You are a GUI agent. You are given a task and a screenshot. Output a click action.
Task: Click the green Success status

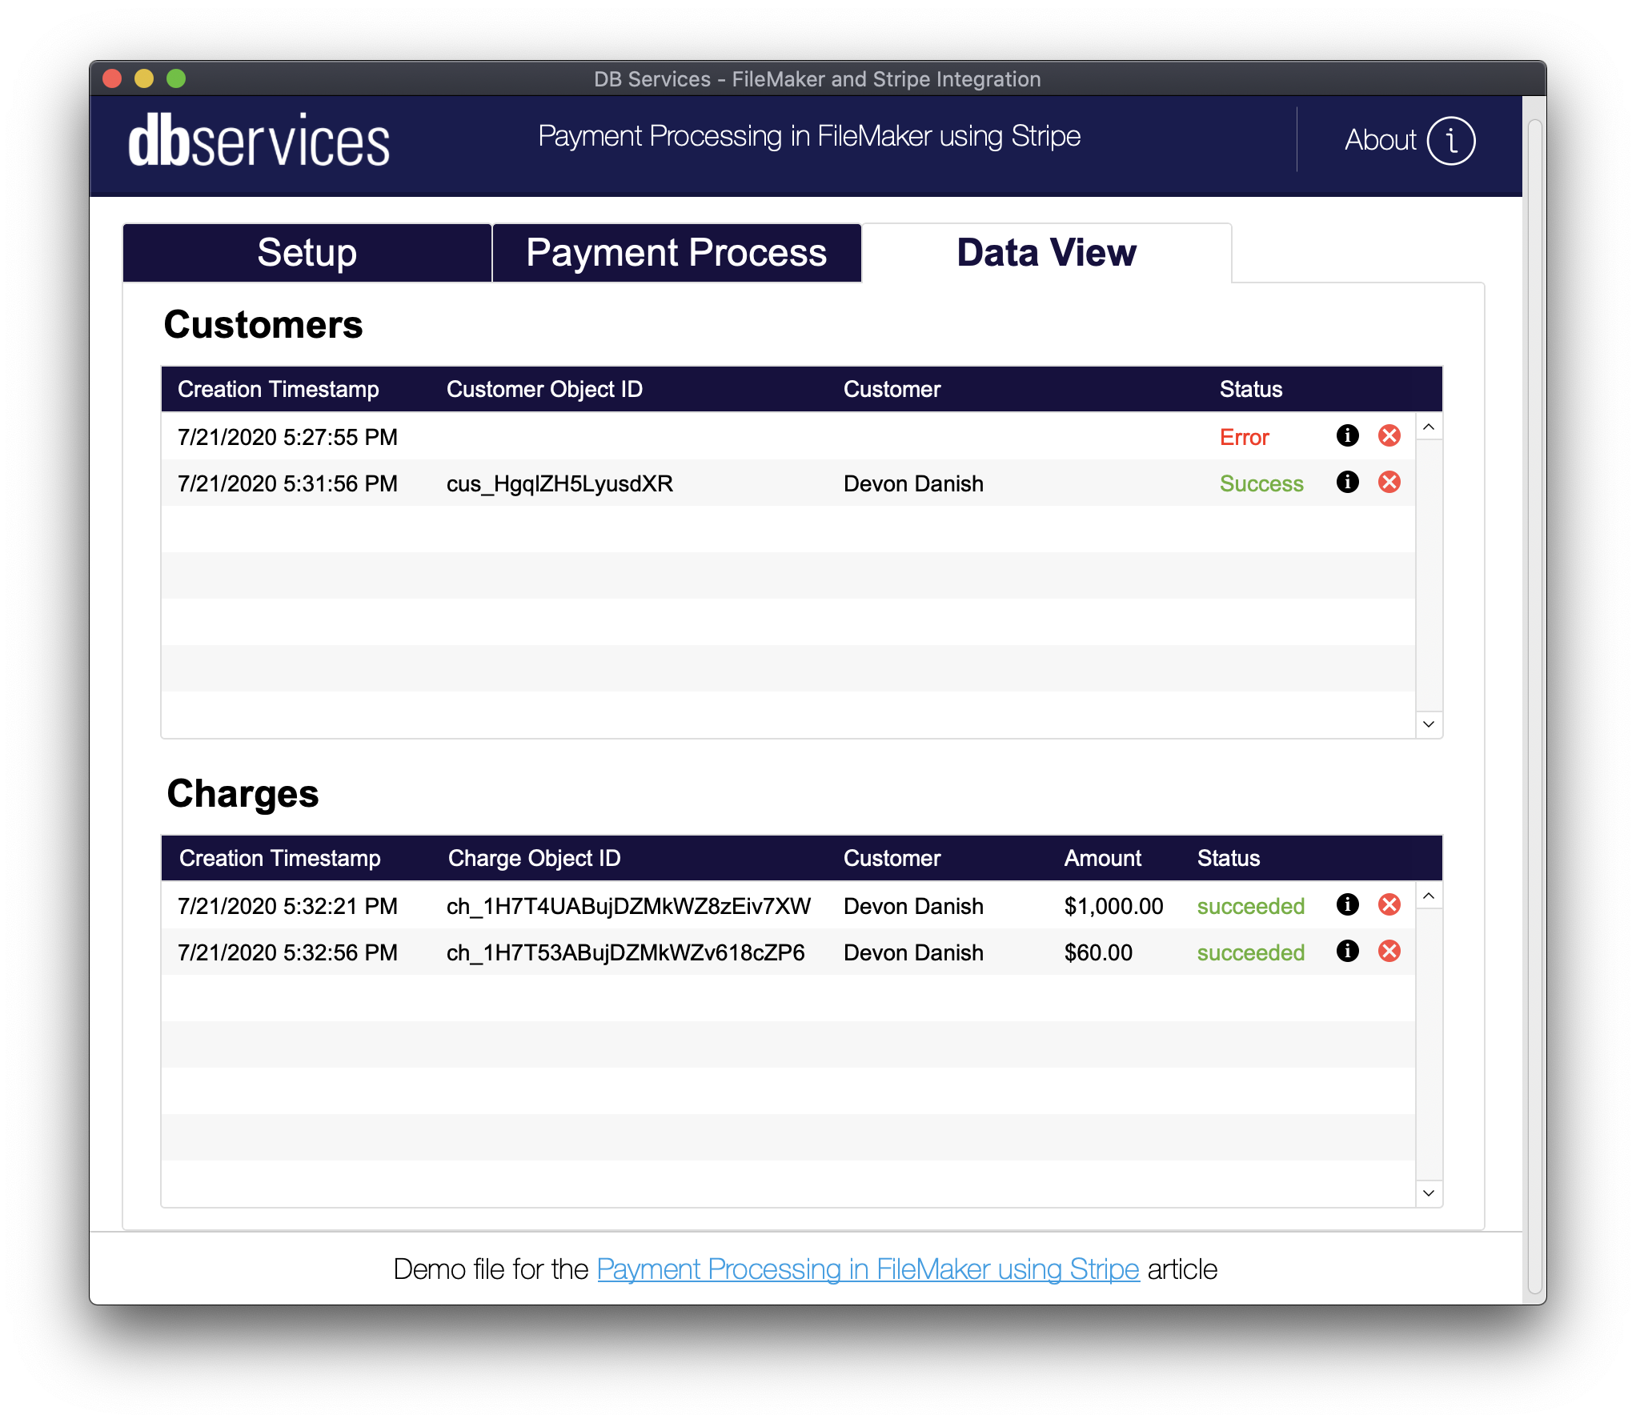[x=1261, y=483]
